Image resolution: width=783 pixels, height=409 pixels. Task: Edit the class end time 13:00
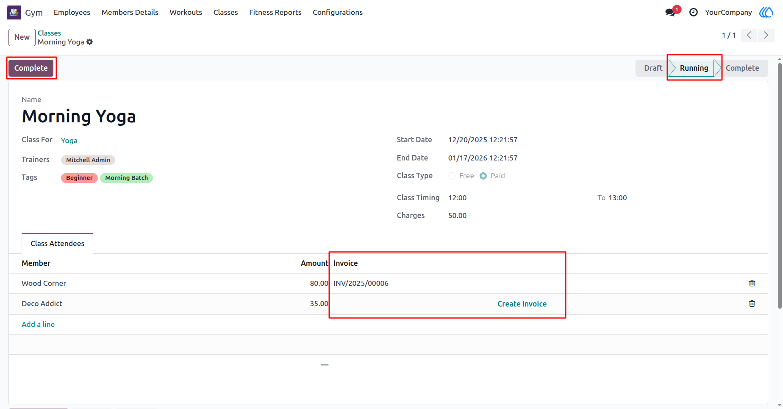(x=617, y=198)
